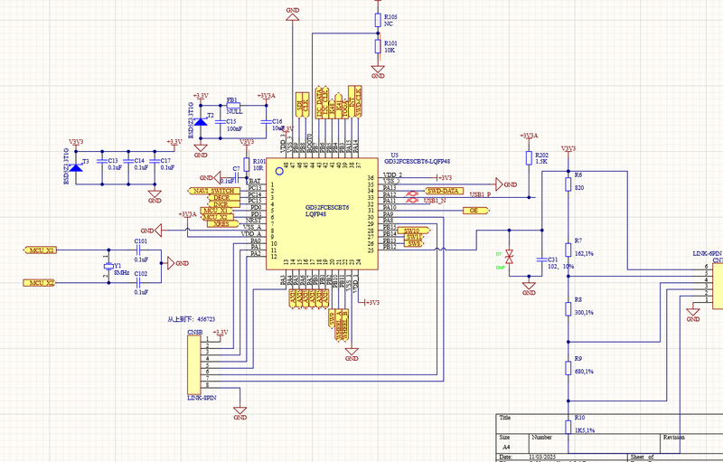This screenshot has width=723, height=462.
Task: Select the 10R resistor symbol near C7
Action: point(246,165)
